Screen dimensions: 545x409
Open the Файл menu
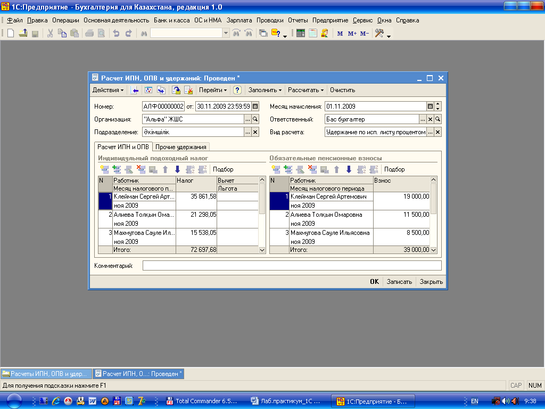tap(14, 20)
